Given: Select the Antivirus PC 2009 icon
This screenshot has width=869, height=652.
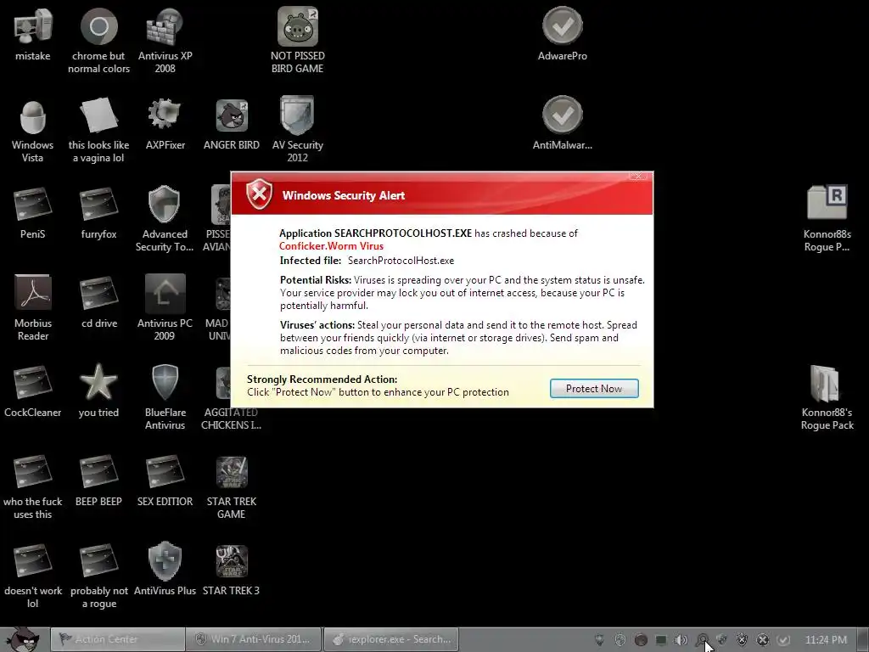Looking at the screenshot, I should click(x=165, y=308).
